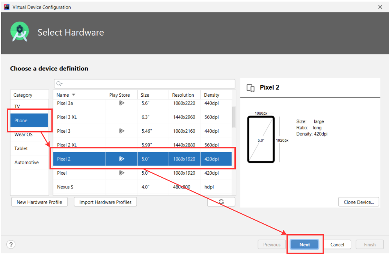The width and height of the screenshot is (389, 256).
Task: Open New Hardware Profile dialog
Action: (x=39, y=202)
